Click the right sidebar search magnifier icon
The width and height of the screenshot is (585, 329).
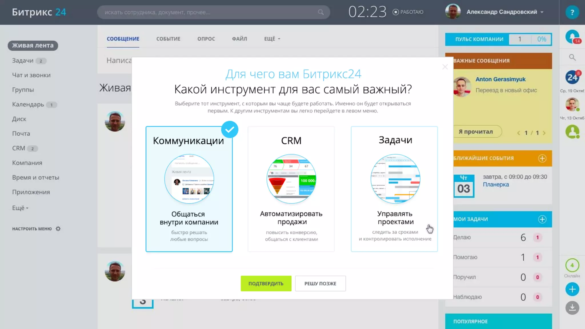click(x=572, y=57)
